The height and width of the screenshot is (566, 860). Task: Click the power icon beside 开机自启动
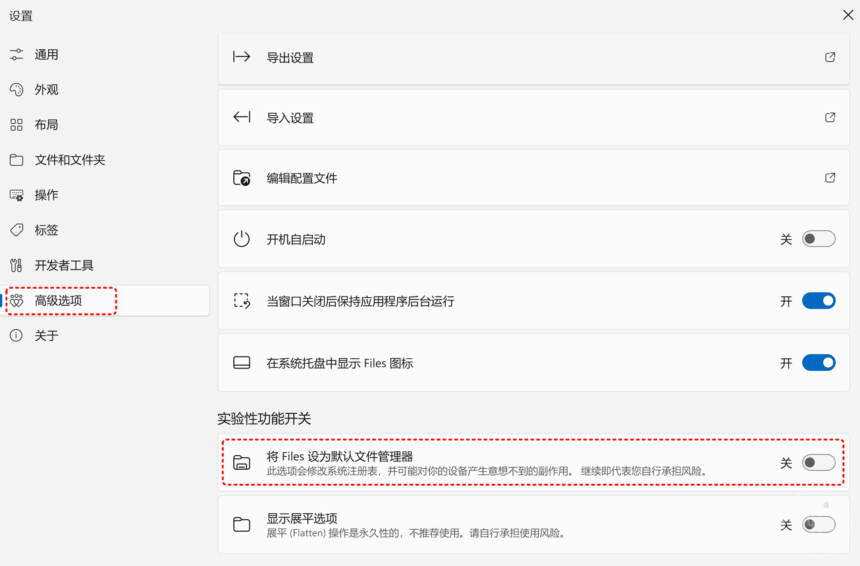241,239
